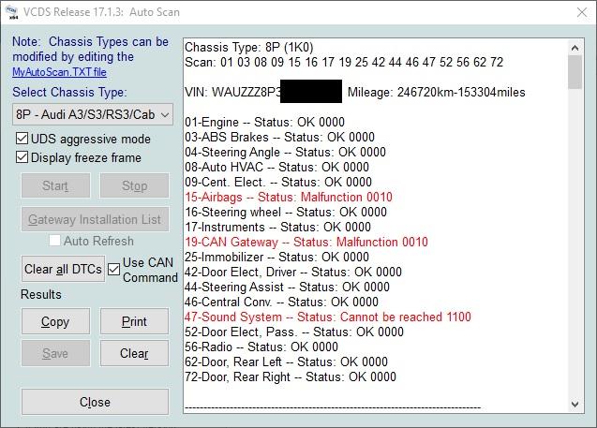Select the '46-Central Conv.' status line
The width and height of the screenshot is (597, 428).
(x=281, y=303)
